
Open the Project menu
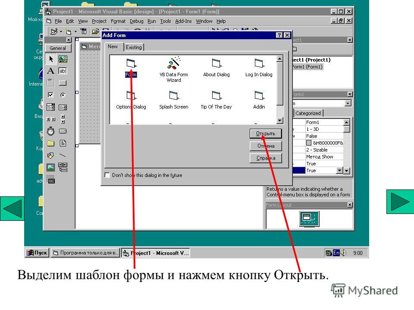point(99,21)
